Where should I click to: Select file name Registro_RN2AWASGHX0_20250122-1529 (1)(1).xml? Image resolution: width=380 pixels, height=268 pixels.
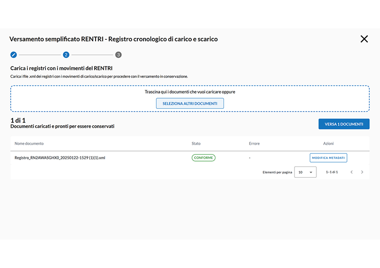60,158
